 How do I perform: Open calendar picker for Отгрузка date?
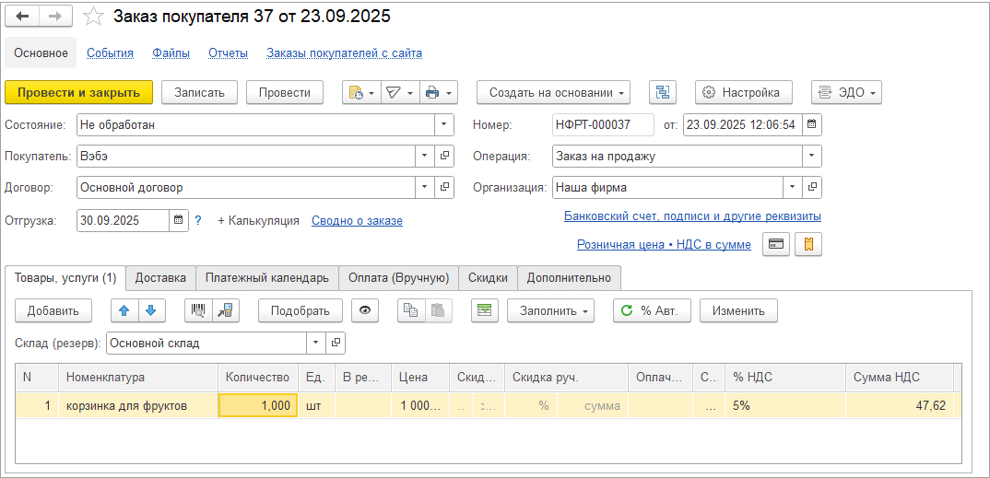[x=178, y=220]
